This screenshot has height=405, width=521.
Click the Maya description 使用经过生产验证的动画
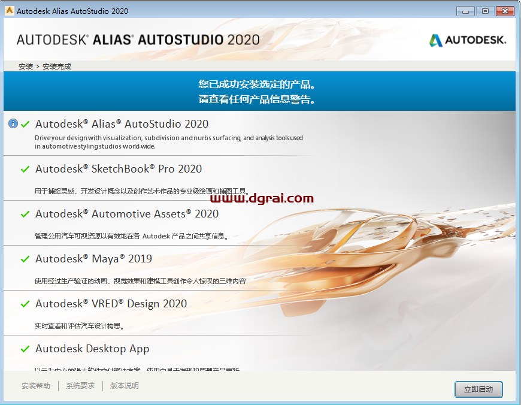tap(140, 281)
